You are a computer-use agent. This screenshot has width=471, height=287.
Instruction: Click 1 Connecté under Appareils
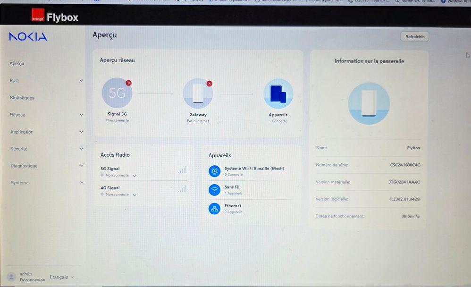(x=278, y=121)
